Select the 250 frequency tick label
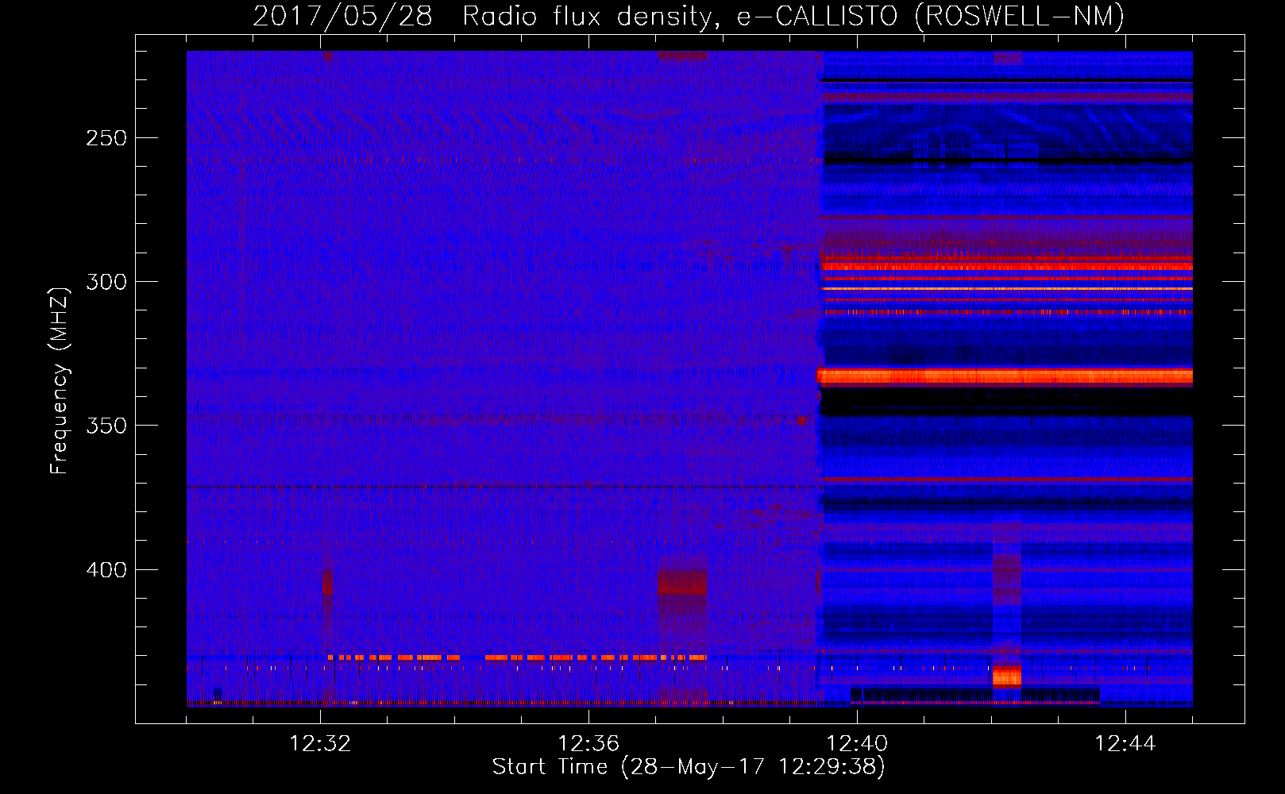 click(106, 138)
